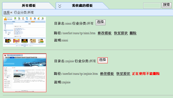
Task: Click 修改模板 link for xinxi.htm
Action: (105, 33)
